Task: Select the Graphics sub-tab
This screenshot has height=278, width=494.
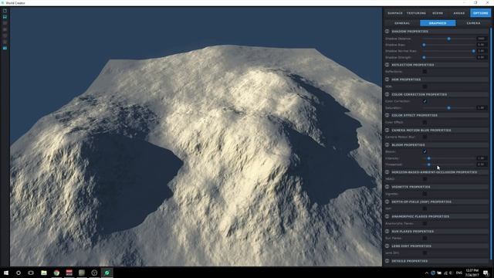Action: pos(438,23)
